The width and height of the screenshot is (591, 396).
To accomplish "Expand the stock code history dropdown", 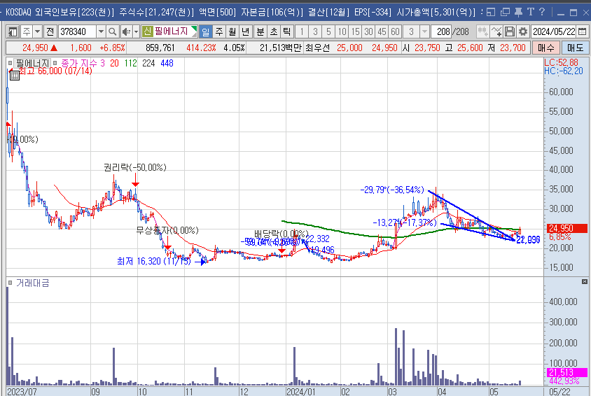I will [101, 31].
